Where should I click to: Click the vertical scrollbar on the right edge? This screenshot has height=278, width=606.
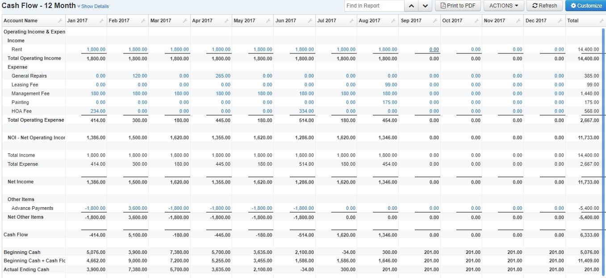point(603,147)
